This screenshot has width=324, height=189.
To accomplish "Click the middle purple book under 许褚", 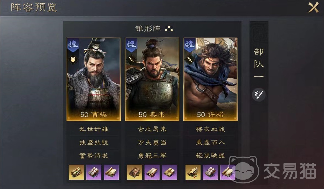I will pos(210,172).
